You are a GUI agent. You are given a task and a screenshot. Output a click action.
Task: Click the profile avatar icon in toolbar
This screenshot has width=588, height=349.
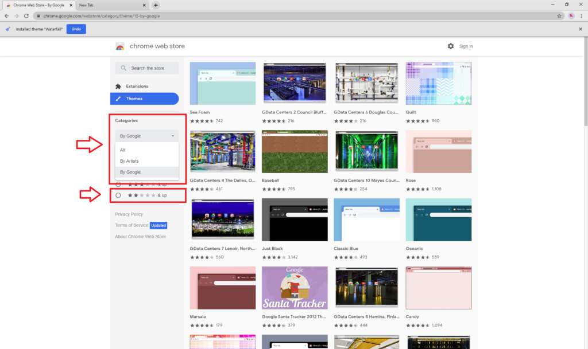pyautogui.click(x=571, y=16)
